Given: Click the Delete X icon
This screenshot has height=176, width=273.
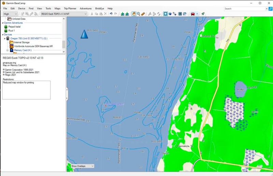Looking at the screenshot, I should coord(105,14).
